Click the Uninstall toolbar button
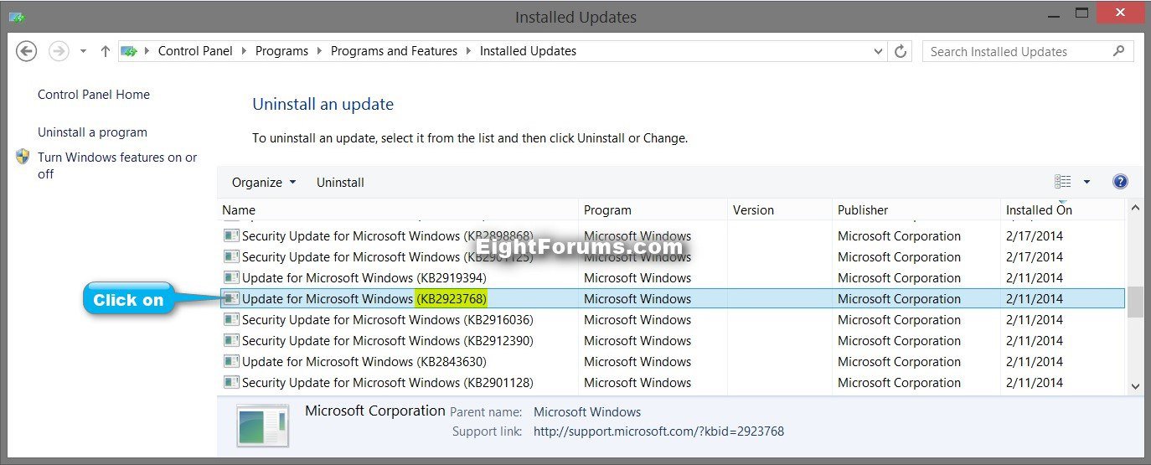Image resolution: width=1151 pixels, height=465 pixels. pyautogui.click(x=340, y=182)
